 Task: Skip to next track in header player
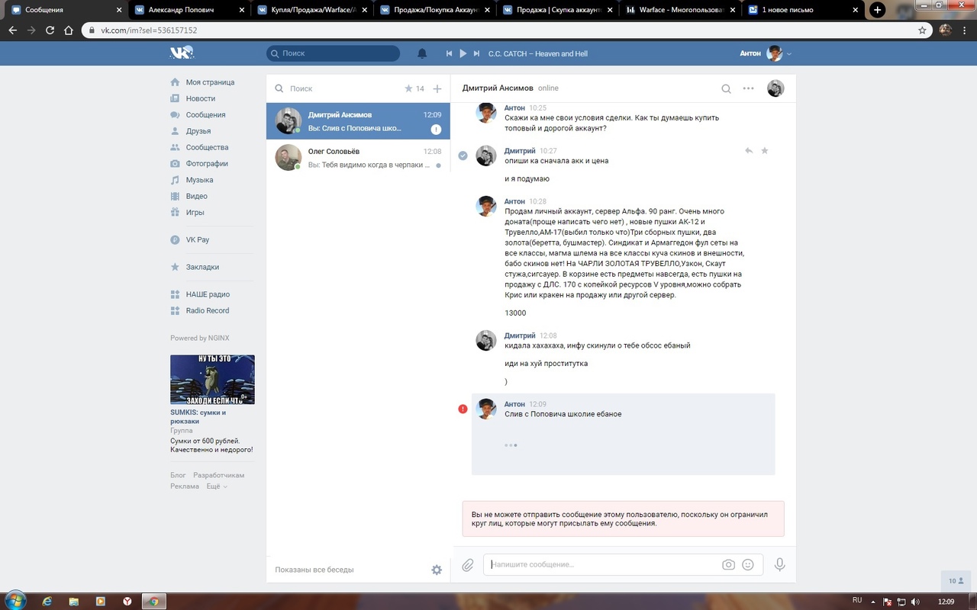(x=476, y=53)
